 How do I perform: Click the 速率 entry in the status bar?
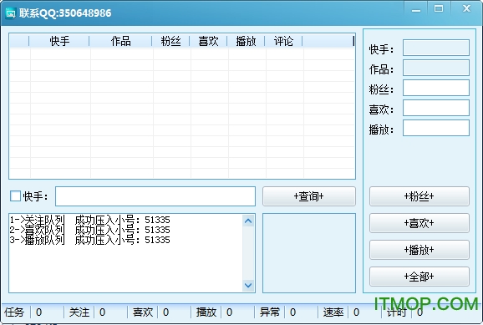pyautogui.click(x=333, y=312)
